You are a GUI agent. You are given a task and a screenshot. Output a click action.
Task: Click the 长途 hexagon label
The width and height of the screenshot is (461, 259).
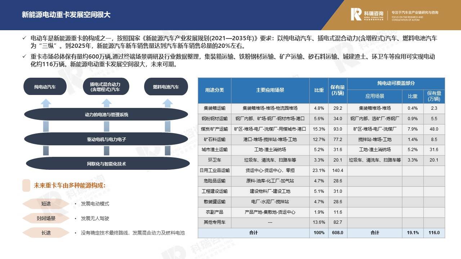[46, 233]
